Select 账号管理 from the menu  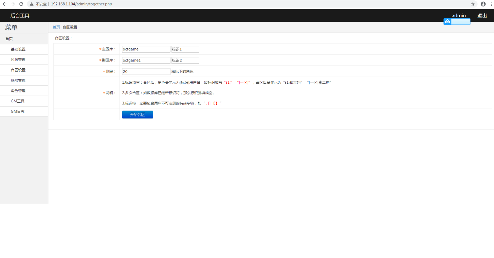pos(18,80)
